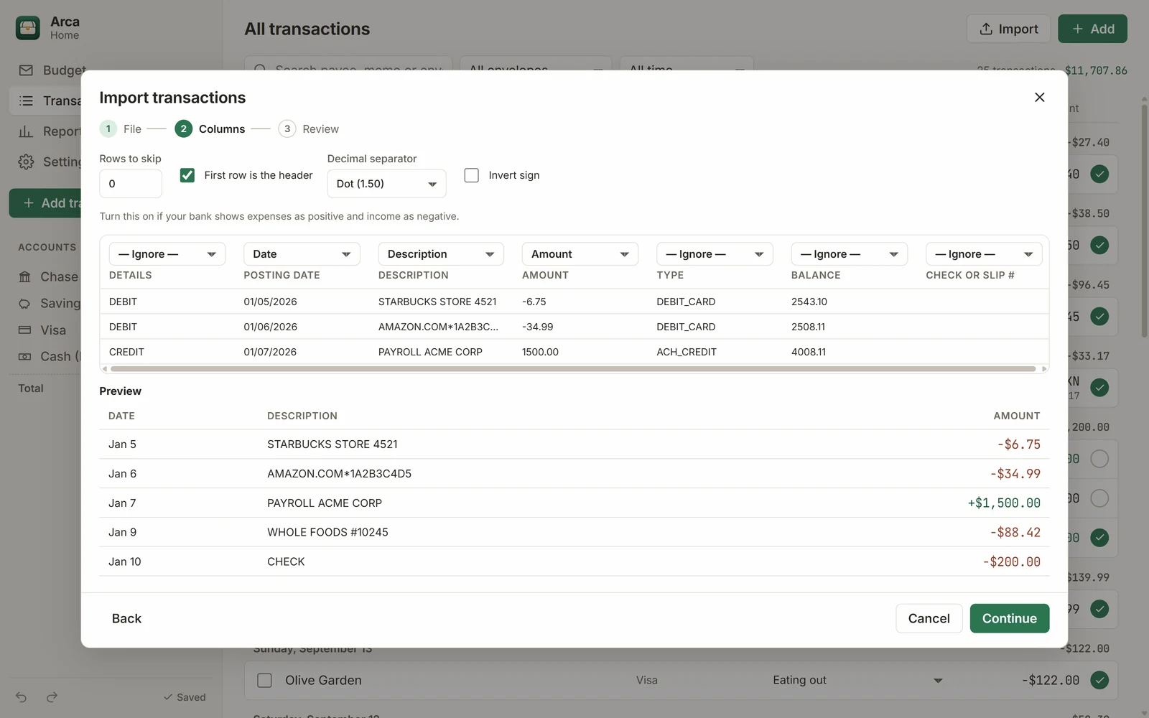Click the plus icon on Add button
Image resolution: width=1149 pixels, height=718 pixels.
click(x=1077, y=29)
